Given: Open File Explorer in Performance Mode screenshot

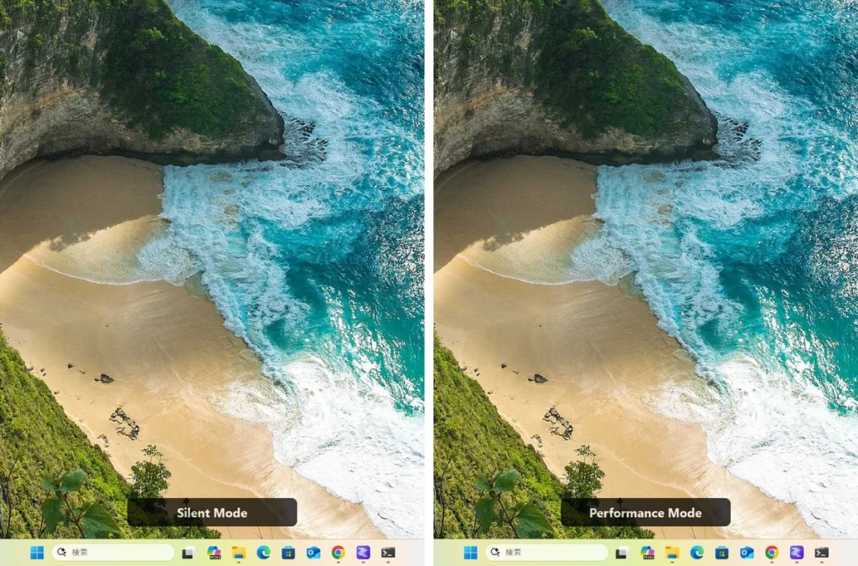Looking at the screenshot, I should coord(672,553).
